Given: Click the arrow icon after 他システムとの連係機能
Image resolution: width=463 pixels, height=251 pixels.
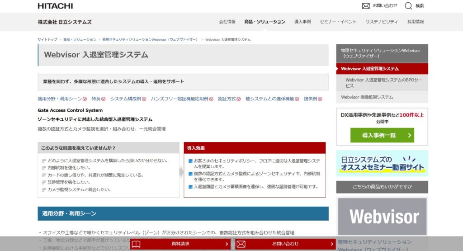Looking at the screenshot, I should [297, 99].
